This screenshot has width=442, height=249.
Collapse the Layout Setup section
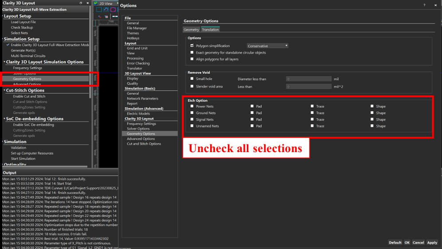coord(3,16)
